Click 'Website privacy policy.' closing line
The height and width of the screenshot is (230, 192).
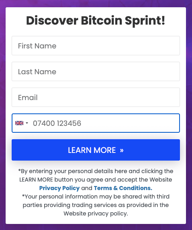click(96, 213)
